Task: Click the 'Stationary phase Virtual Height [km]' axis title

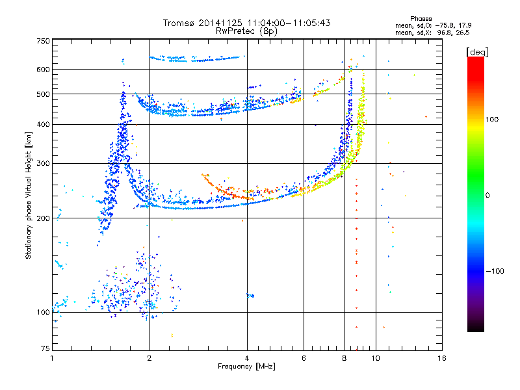Action: coord(29,195)
